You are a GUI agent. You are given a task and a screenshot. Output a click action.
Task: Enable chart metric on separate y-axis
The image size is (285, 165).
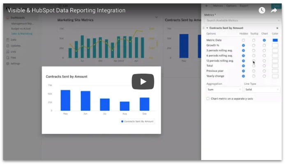[x=208, y=99]
